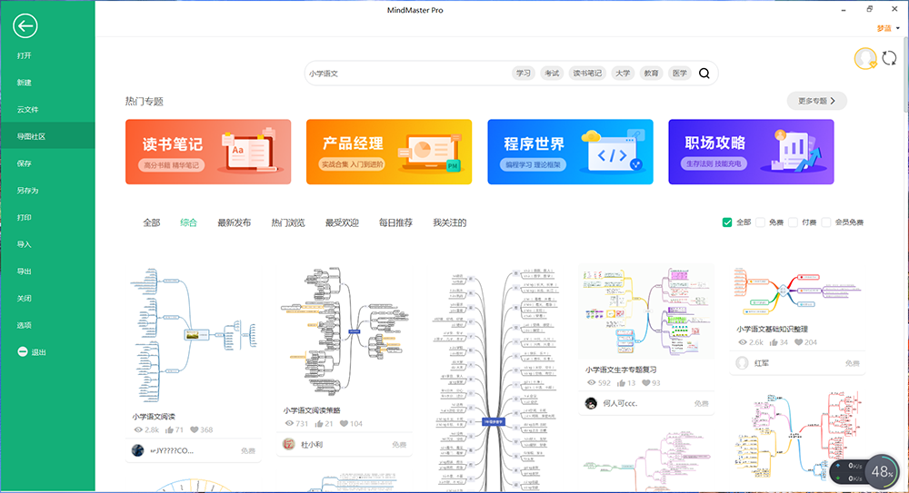Click the 读书笔记 search tag

587,73
